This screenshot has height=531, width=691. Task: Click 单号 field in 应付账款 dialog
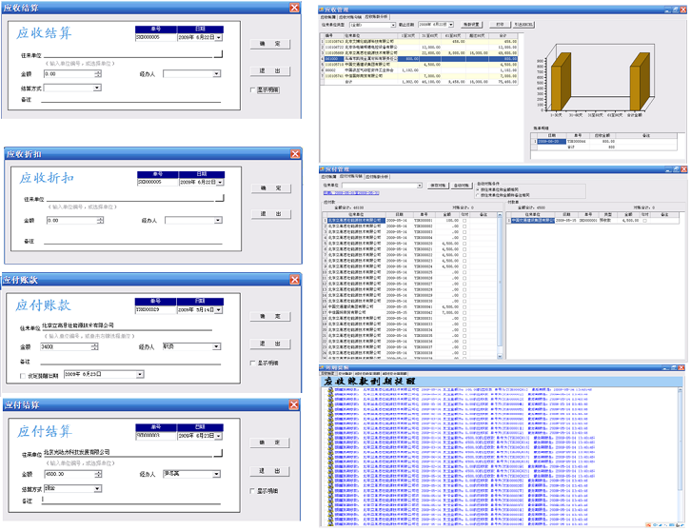[x=155, y=310]
